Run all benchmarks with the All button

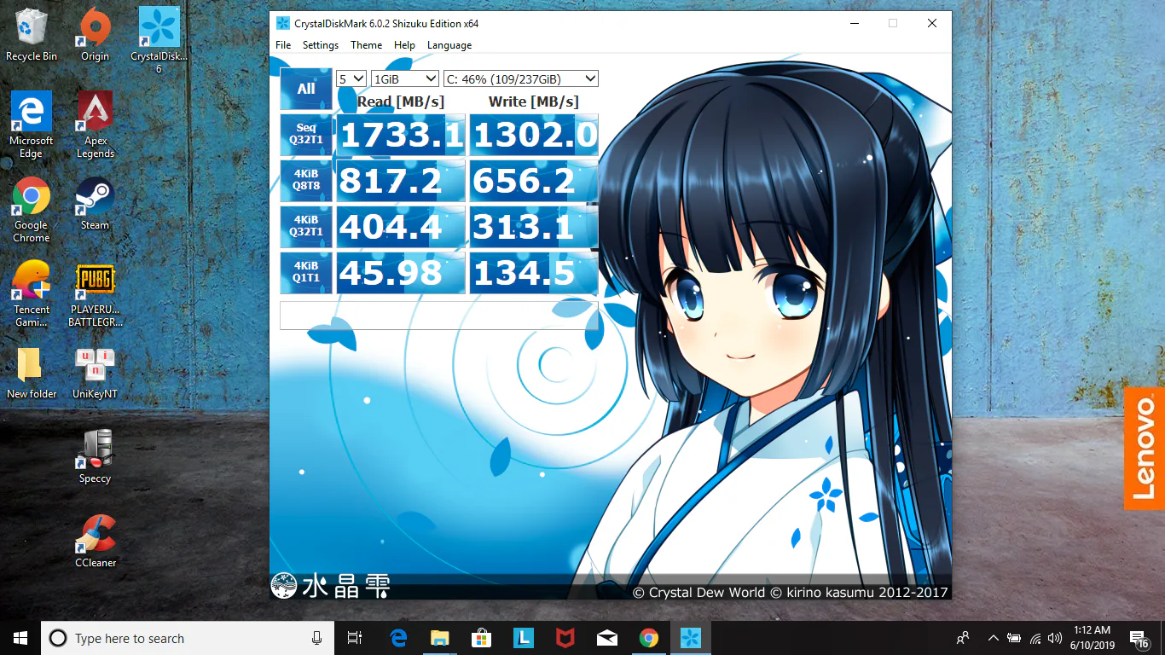coord(306,89)
